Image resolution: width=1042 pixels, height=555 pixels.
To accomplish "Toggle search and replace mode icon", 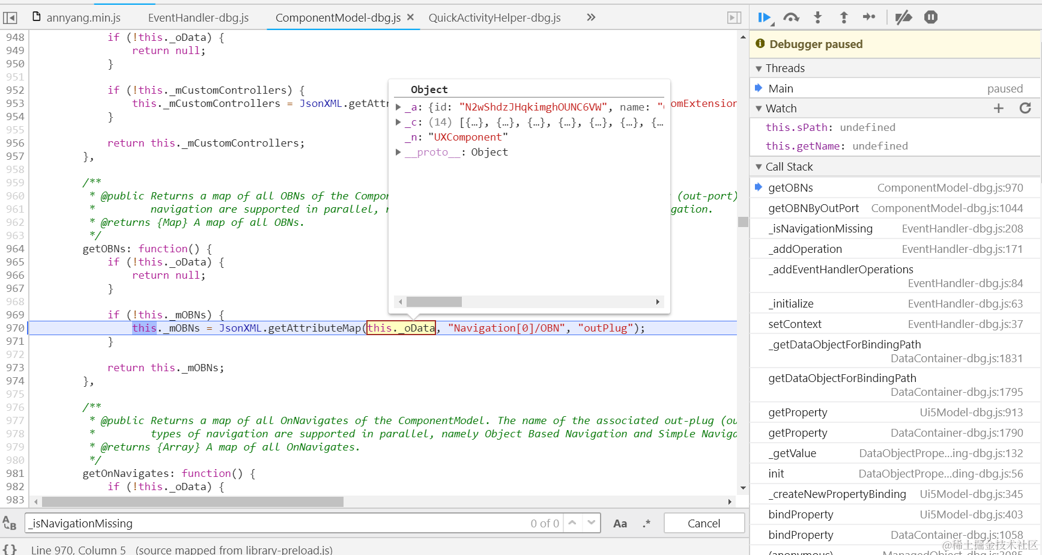I will pyautogui.click(x=10, y=523).
